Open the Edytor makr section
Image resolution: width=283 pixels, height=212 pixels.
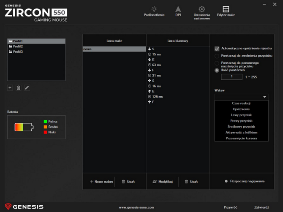tap(226, 11)
